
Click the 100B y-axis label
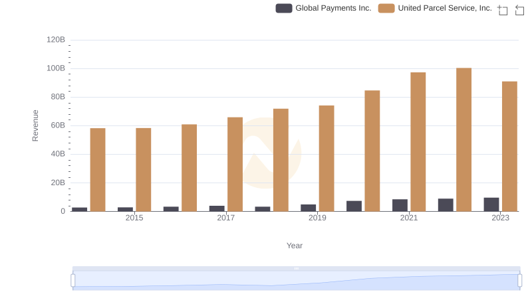pos(56,68)
